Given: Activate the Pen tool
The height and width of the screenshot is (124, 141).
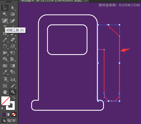Looking at the screenshot, I should (x=5, y=21).
